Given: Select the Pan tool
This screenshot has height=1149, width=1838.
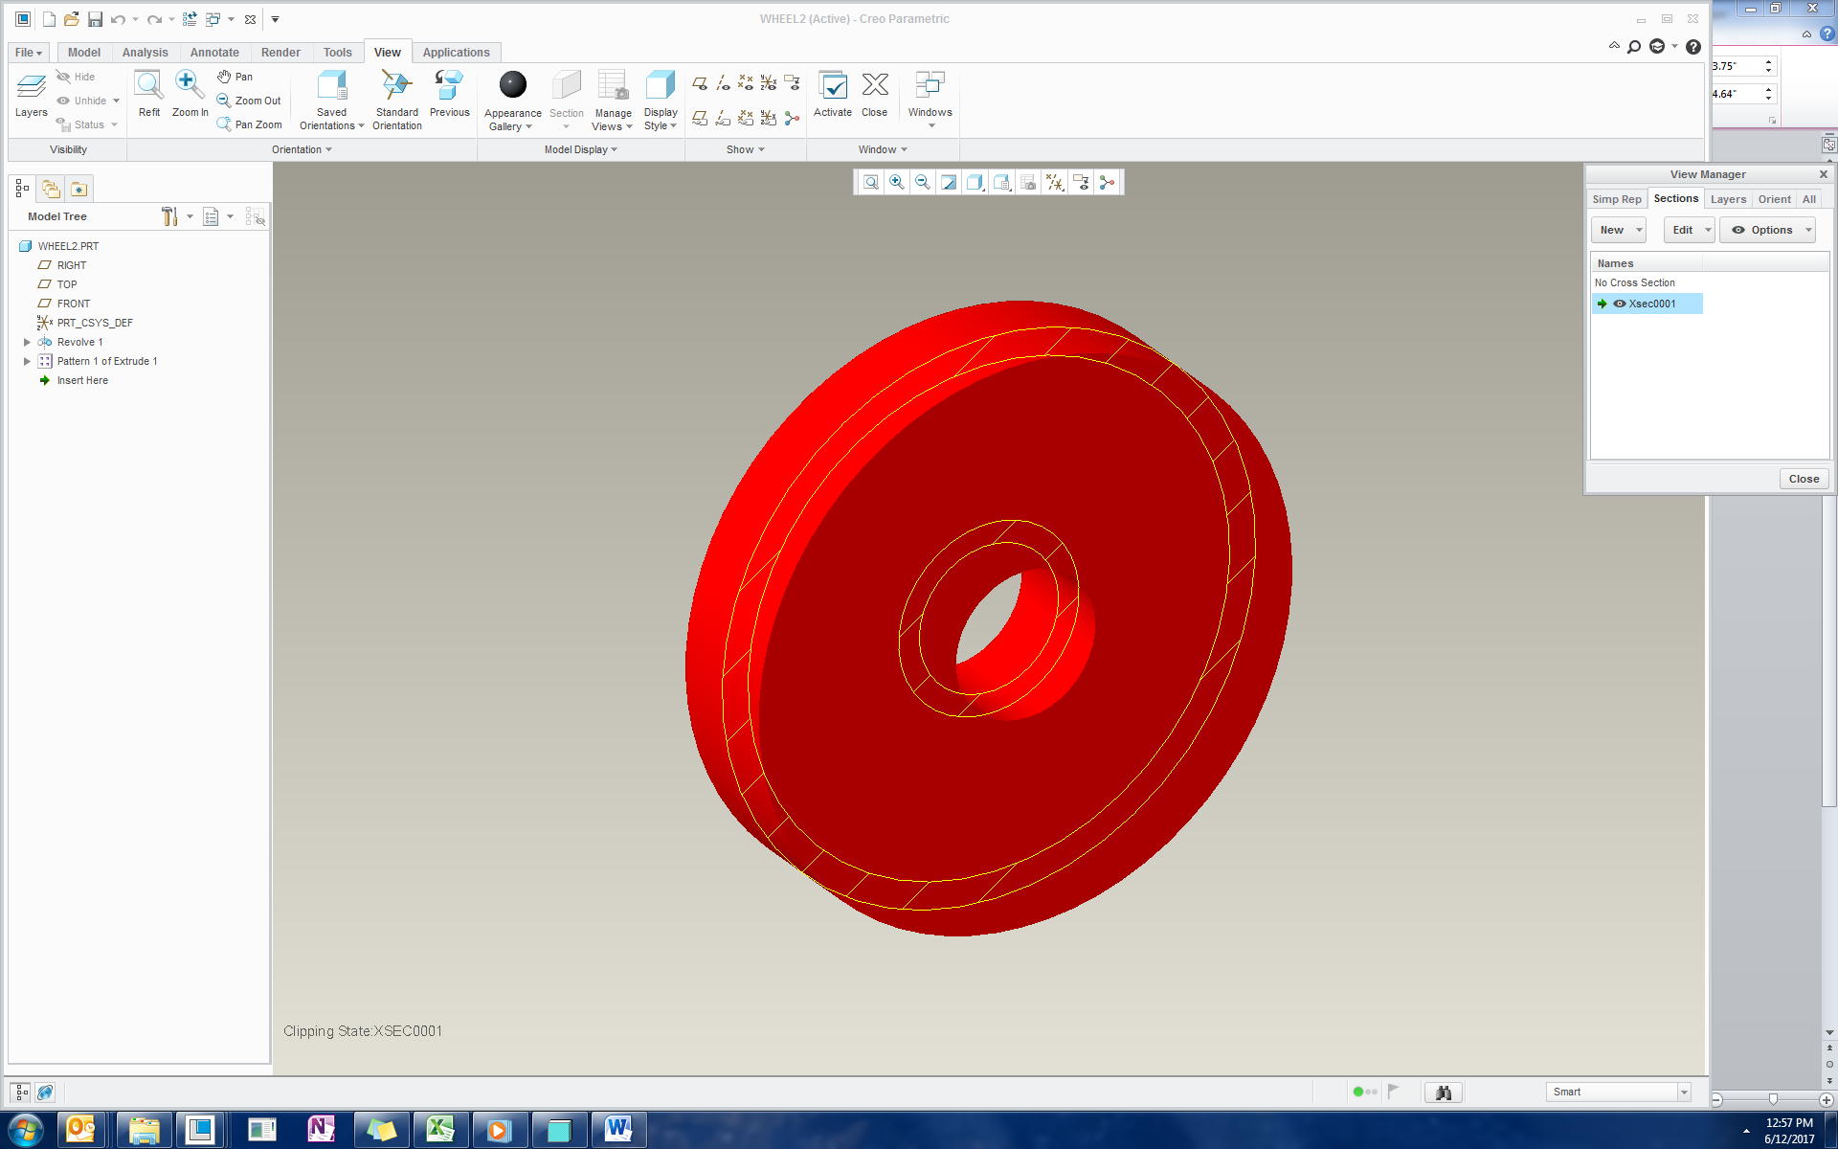Looking at the screenshot, I should [x=235, y=77].
